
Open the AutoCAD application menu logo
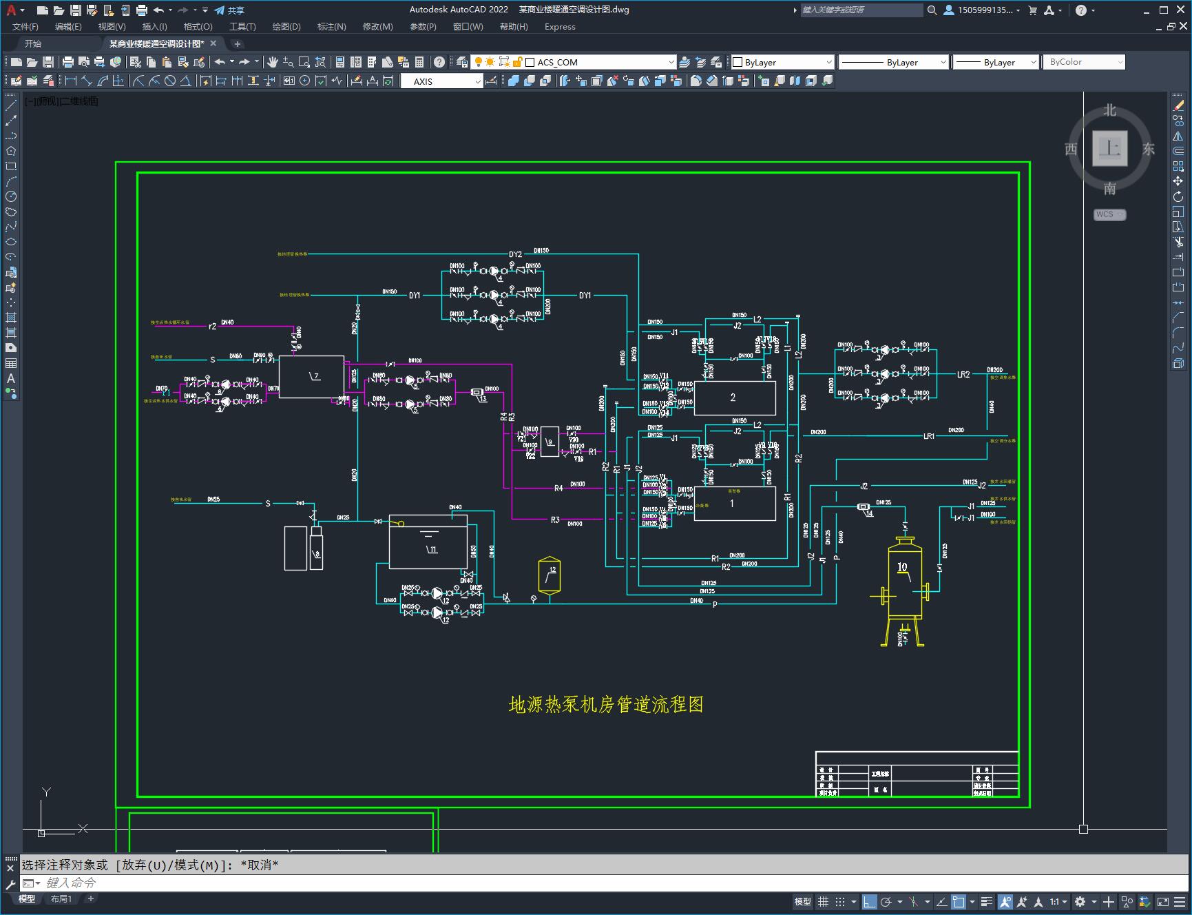point(11,10)
